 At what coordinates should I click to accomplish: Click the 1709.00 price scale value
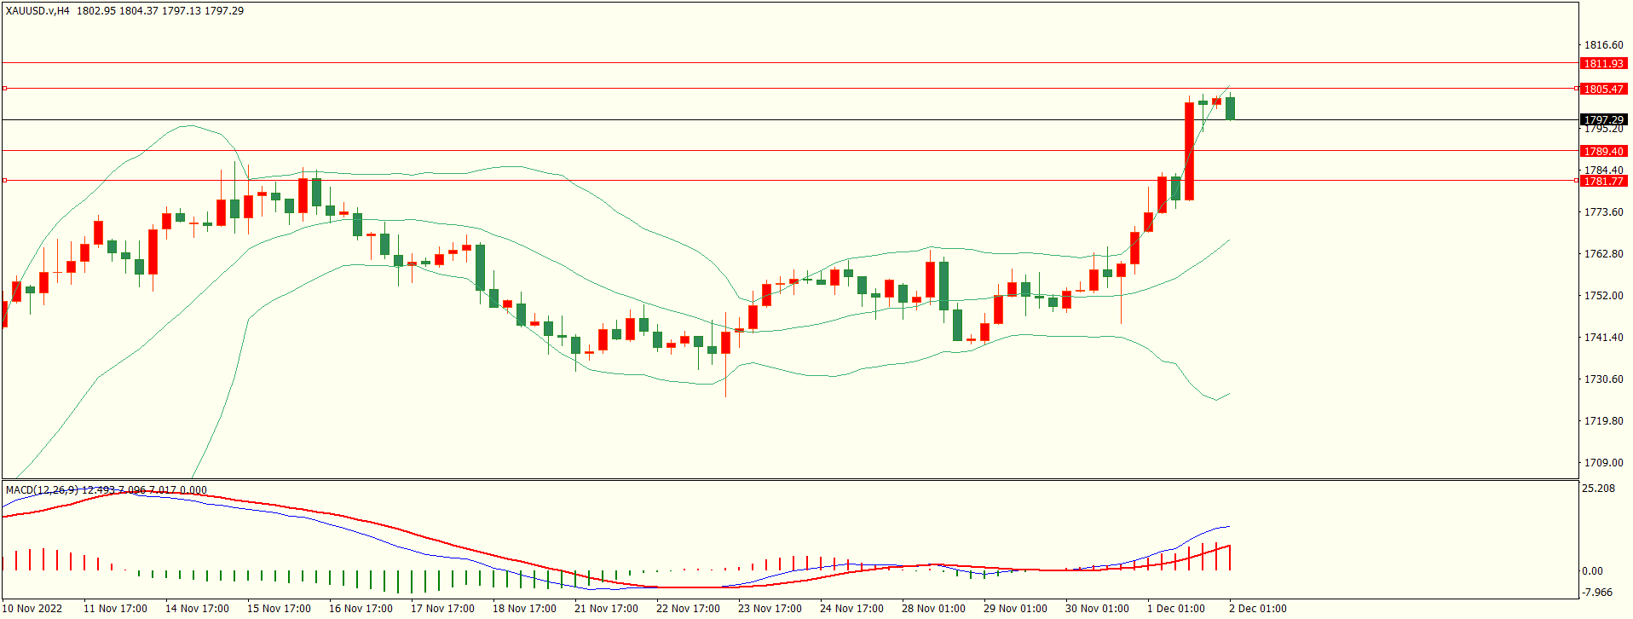[x=1603, y=463]
